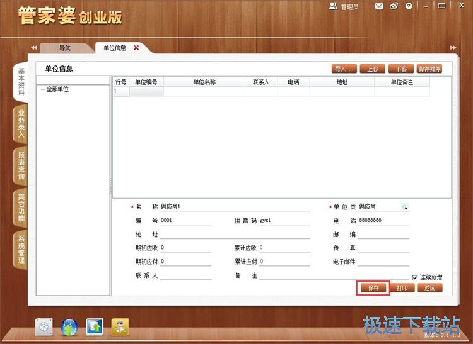This screenshot has height=344, width=473.
Task: Click the 电话 field containing 88888888
Action: point(383,220)
